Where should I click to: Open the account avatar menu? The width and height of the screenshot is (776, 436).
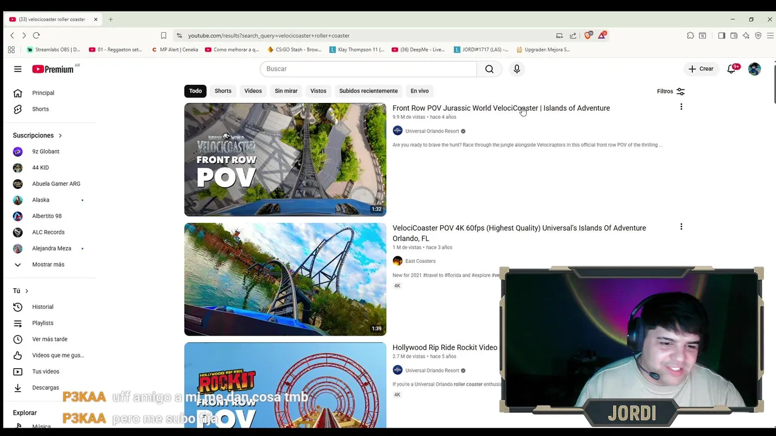click(x=754, y=69)
